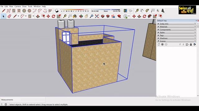199x111 pixels.
Task: Select the pink Eraser tool
Action: (x=9, y=16)
